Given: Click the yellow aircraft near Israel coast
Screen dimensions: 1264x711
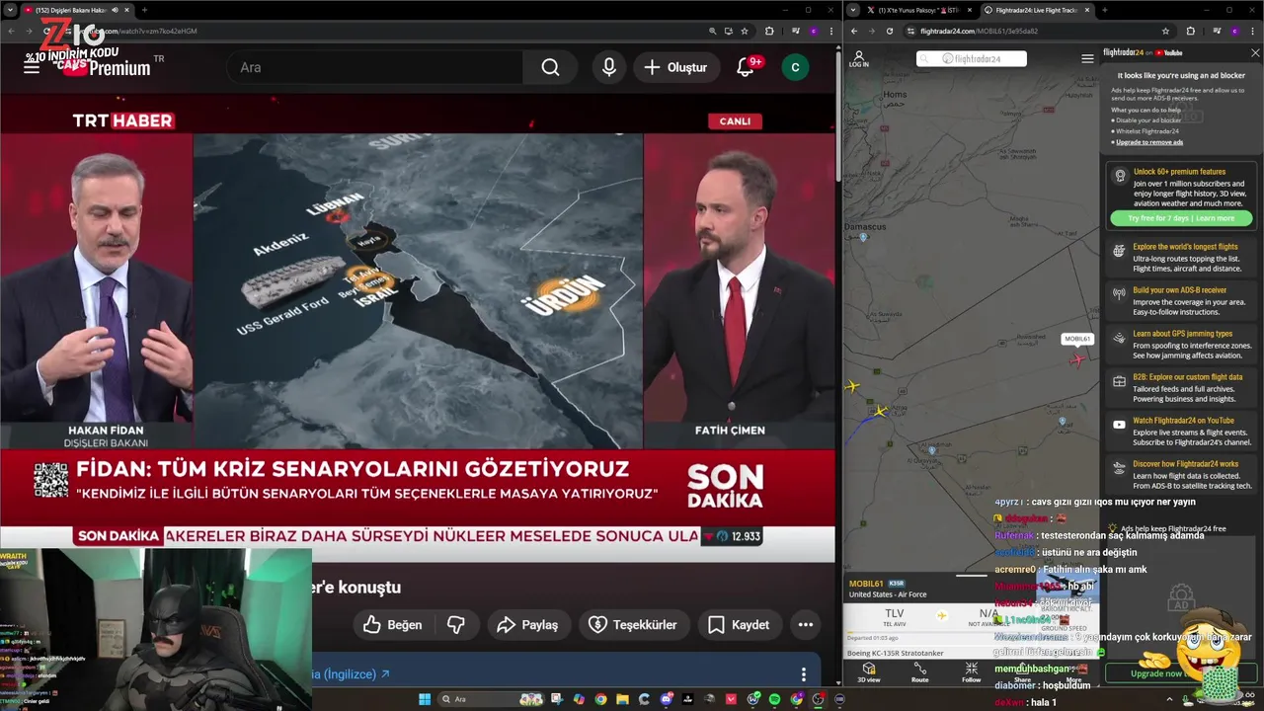Looking at the screenshot, I should pos(852,386).
